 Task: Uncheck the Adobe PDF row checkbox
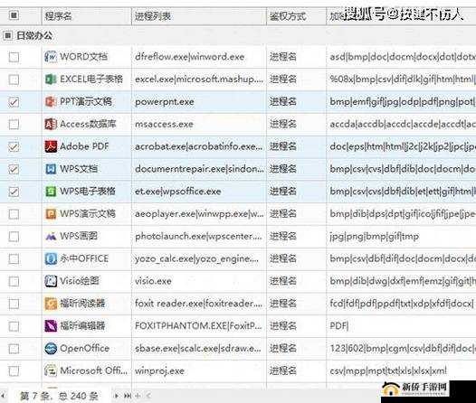click(x=14, y=146)
